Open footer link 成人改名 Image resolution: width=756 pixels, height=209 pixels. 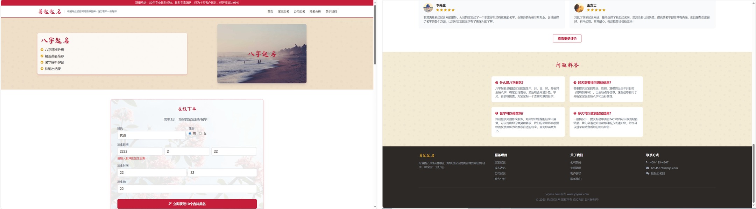(500, 168)
